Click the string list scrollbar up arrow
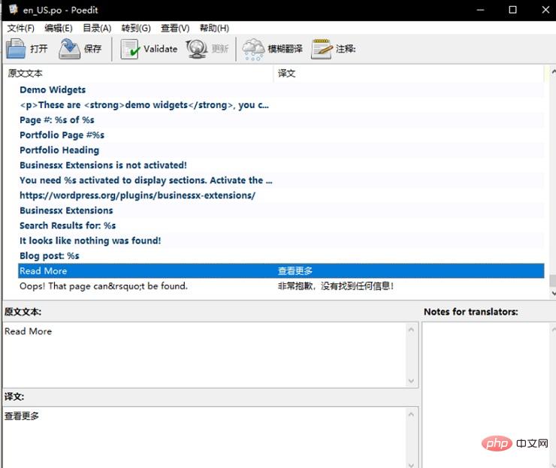Screen dimensions: 556x468 553,71
